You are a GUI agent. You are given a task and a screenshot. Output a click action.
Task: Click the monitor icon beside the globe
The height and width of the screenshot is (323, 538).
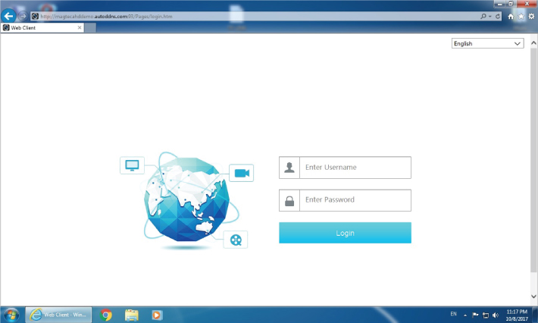pos(132,165)
